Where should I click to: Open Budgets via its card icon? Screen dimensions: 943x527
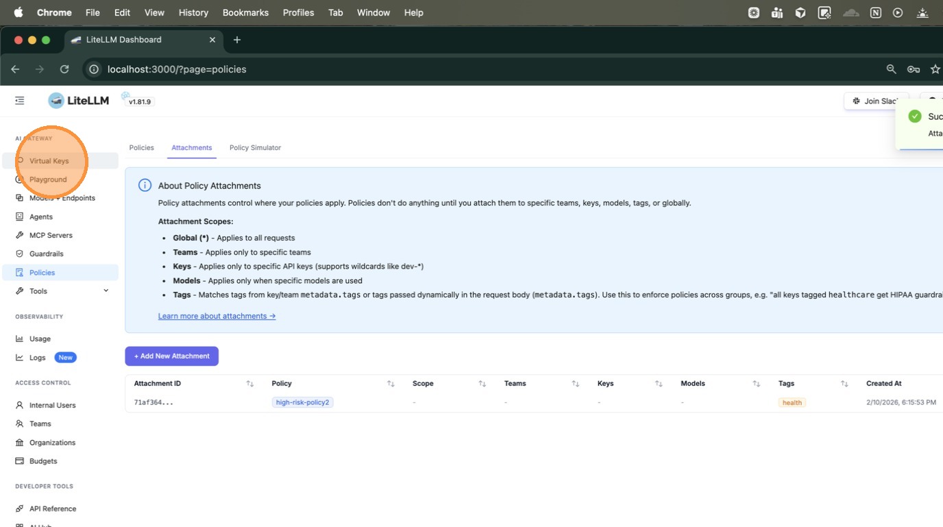pos(20,461)
